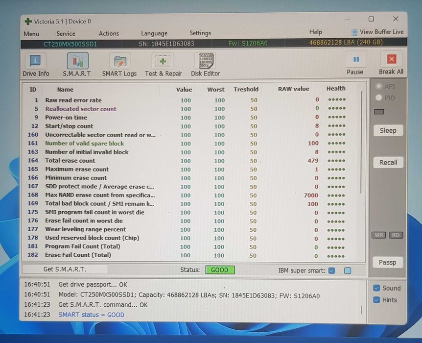Click the Fw: S1206A0 label

[248, 43]
